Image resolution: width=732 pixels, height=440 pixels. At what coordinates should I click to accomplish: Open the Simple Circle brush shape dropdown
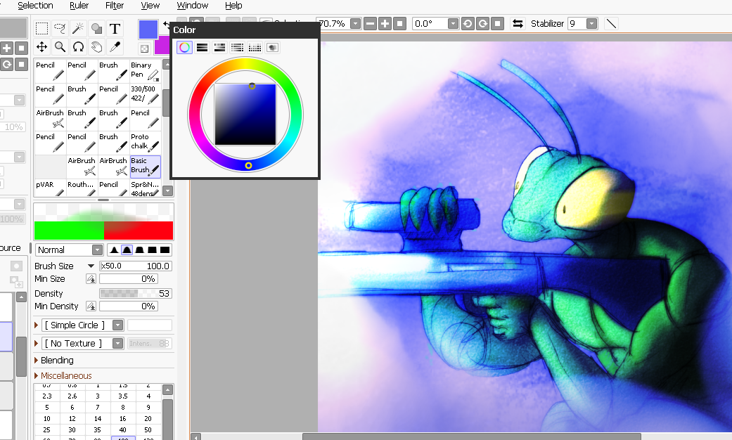pyautogui.click(x=118, y=325)
